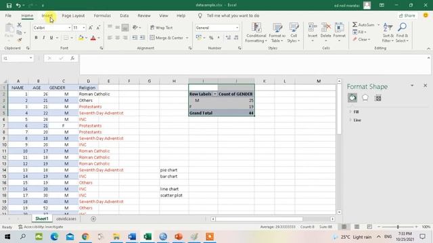Toggle Align Left
Image resolution: width=433 pixels, height=243 pixels.
(x=110, y=38)
